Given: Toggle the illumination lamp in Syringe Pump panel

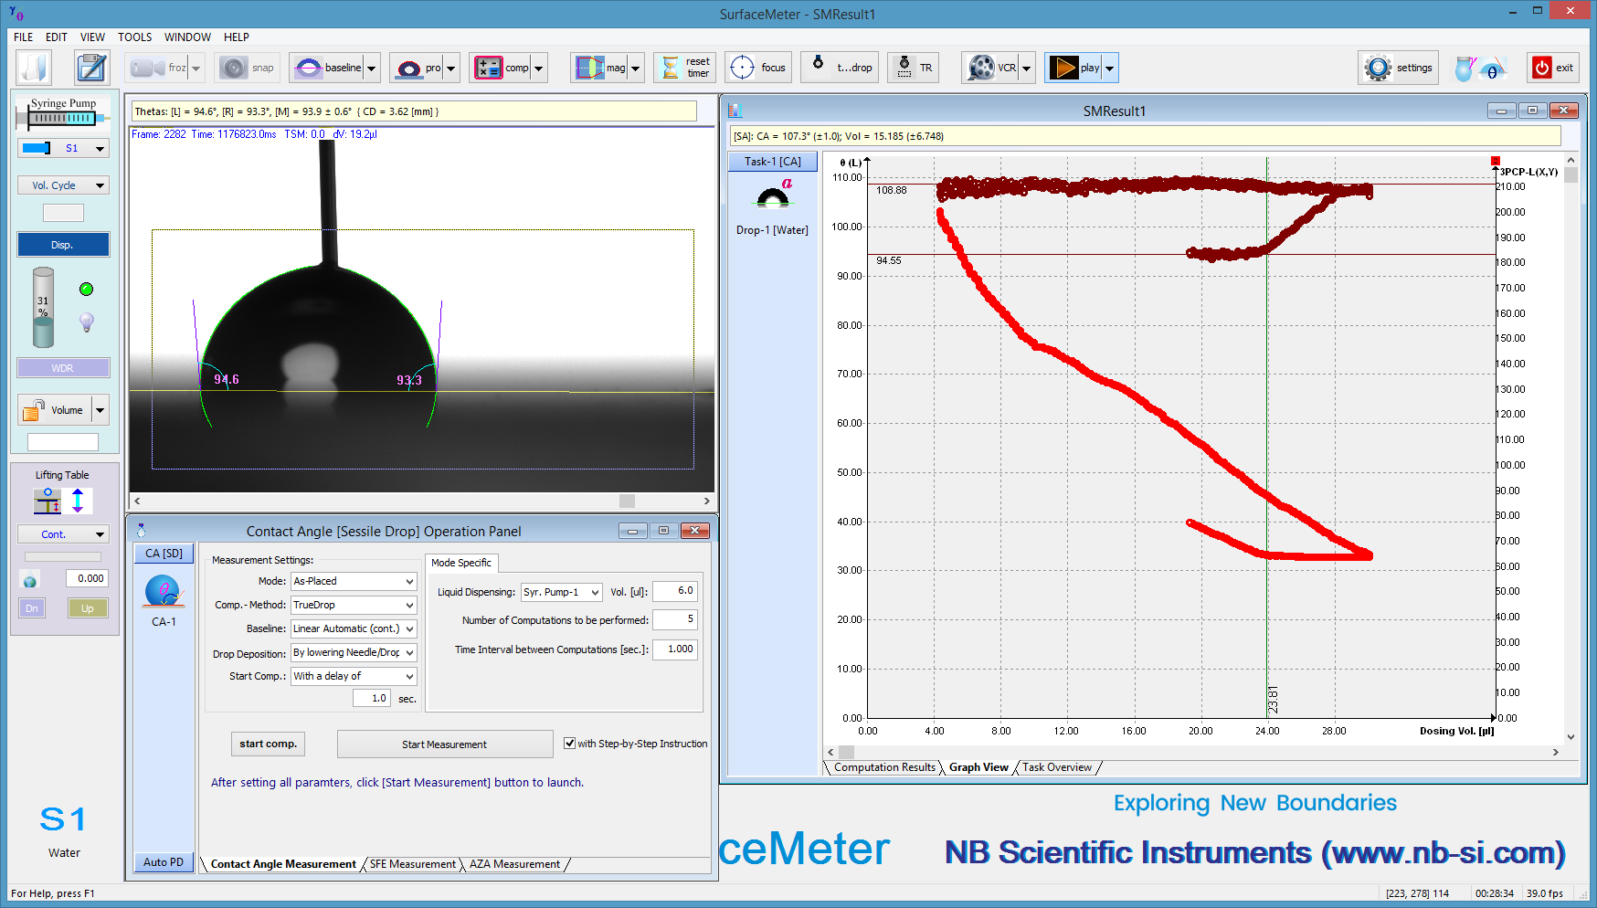Looking at the screenshot, I should (x=86, y=322).
